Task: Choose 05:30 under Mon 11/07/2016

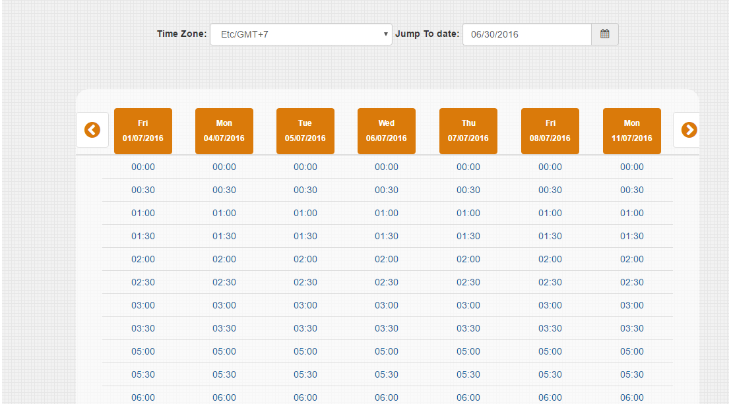Action: (x=632, y=374)
